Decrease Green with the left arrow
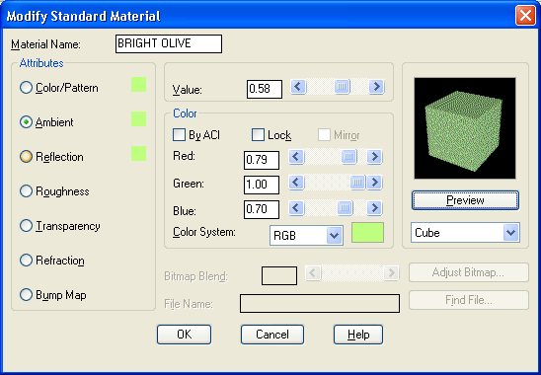 tap(296, 183)
